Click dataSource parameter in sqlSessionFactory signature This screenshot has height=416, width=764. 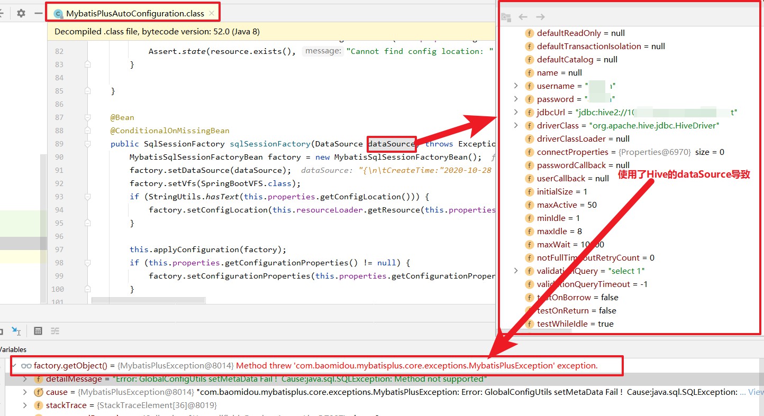[392, 144]
